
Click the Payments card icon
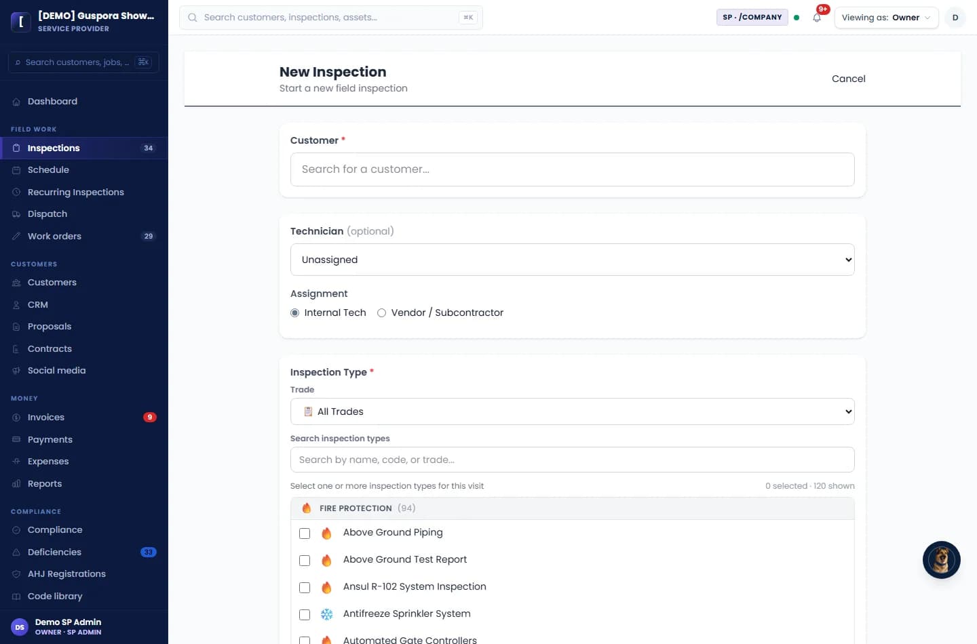pos(16,439)
